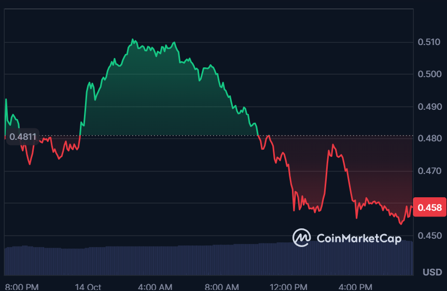Select the 0.450 y-axis price label
This screenshot has height=291, width=447.
tap(429, 236)
